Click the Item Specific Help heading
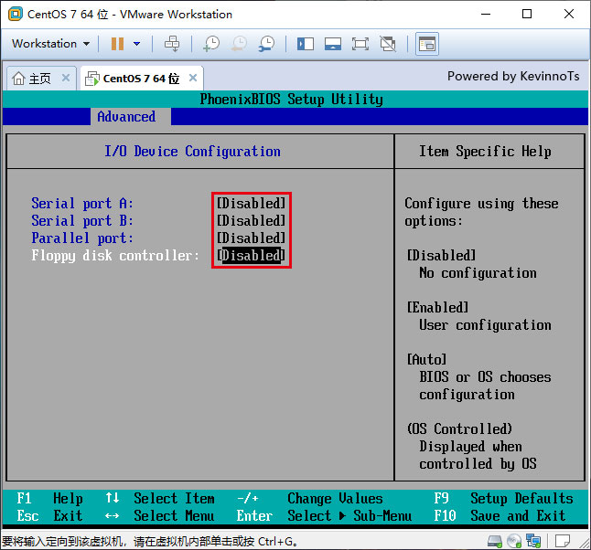Screen dimensions: 591x550 click(485, 152)
